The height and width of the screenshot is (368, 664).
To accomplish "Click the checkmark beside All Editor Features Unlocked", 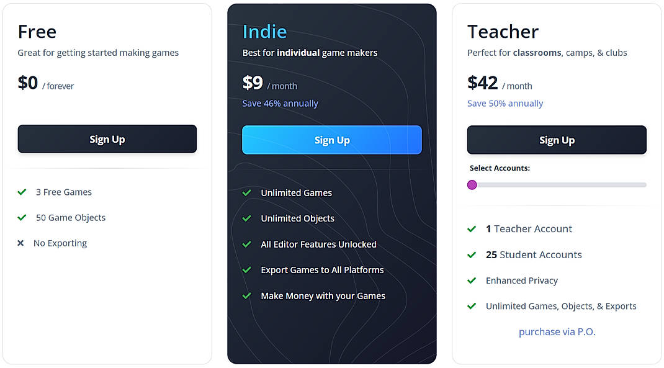I will 247,245.
